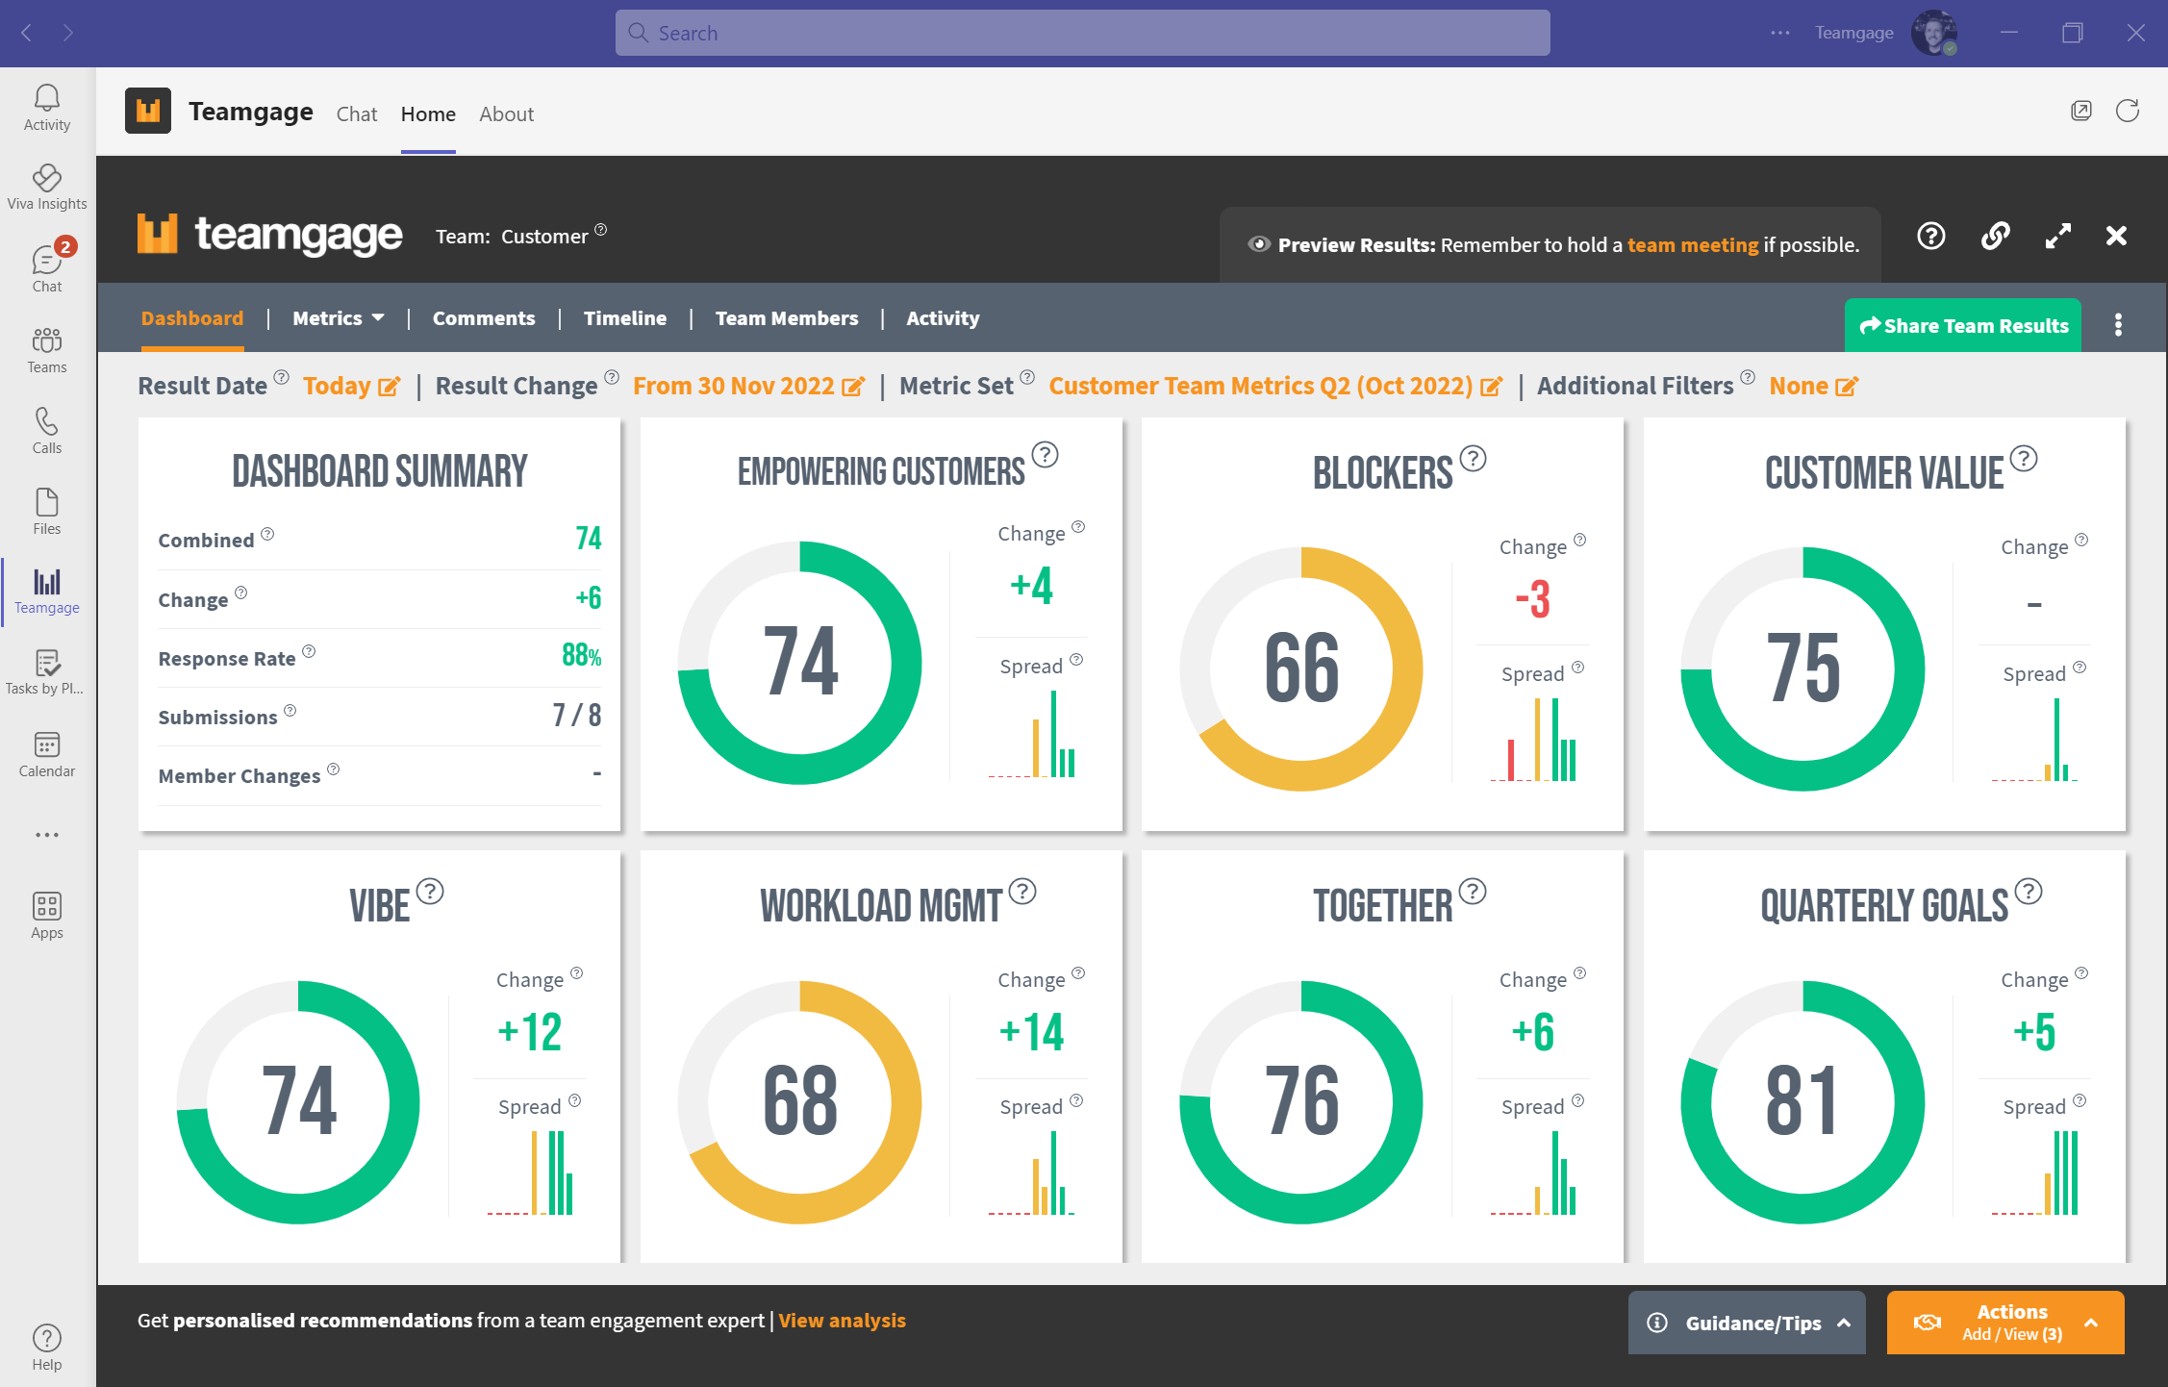Viewport: 2168px width, 1387px height.
Task: Show more apps ellipsis in sidebar
Action: point(46,835)
